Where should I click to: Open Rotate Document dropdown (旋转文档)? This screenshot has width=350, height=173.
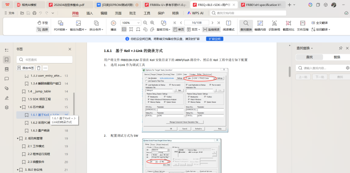[x=163, y=26]
